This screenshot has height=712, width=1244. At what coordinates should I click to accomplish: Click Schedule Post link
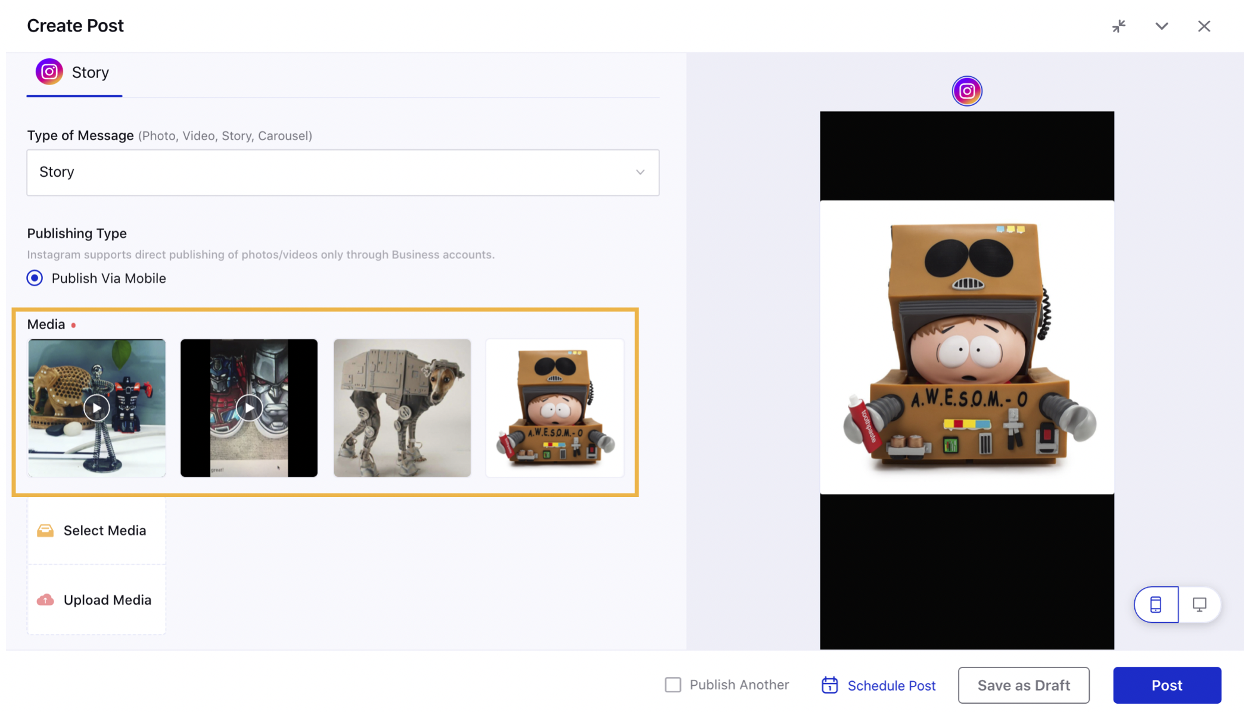891,686
